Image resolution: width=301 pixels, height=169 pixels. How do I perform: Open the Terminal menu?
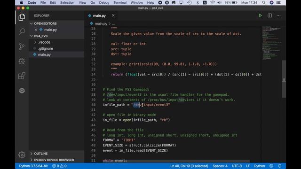(120, 3)
